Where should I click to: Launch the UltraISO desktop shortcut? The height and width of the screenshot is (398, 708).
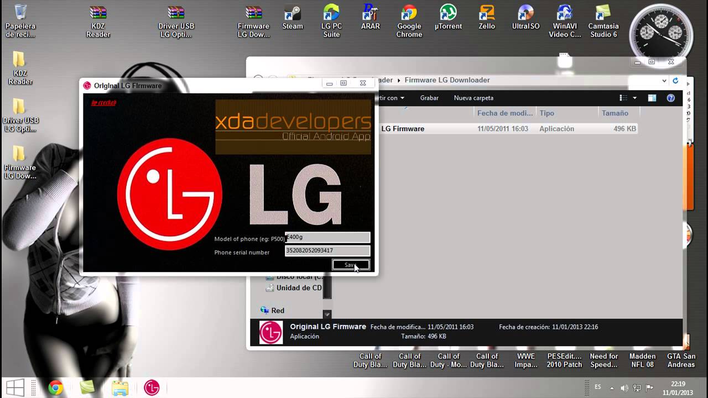[x=525, y=17]
